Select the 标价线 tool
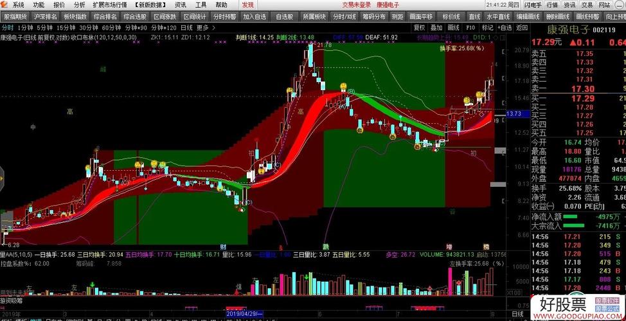Screen dimensions: 626x321 tap(451, 17)
